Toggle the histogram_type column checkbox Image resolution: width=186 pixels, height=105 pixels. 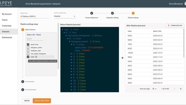28,51
